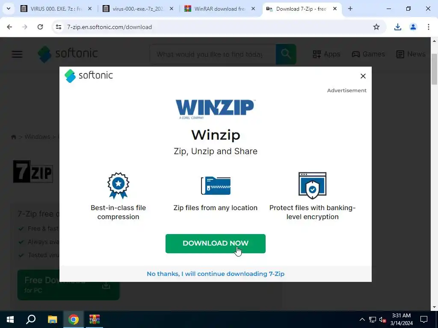
Task: View site information icon in address bar
Action: tap(59, 27)
